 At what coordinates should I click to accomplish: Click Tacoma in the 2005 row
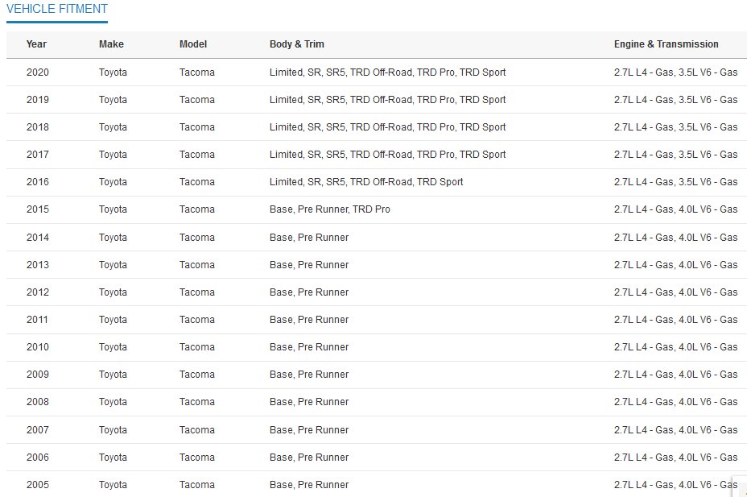[x=196, y=485]
